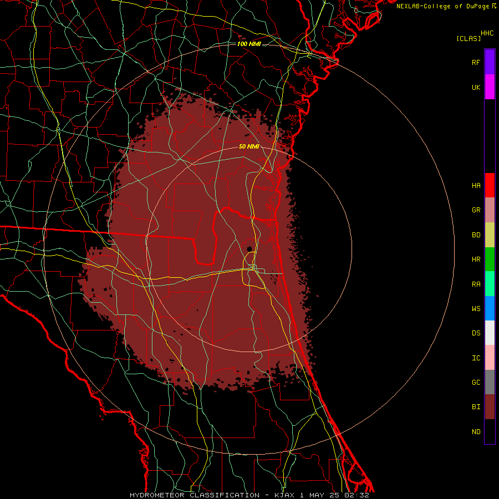Click the HA legend label

476,186
